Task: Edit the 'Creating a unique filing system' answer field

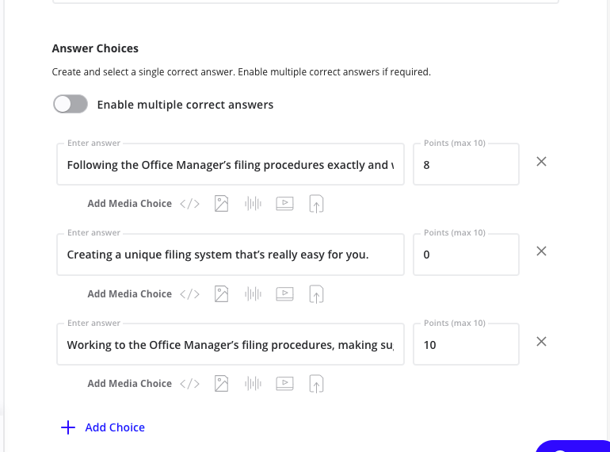Action: pyautogui.click(x=230, y=255)
